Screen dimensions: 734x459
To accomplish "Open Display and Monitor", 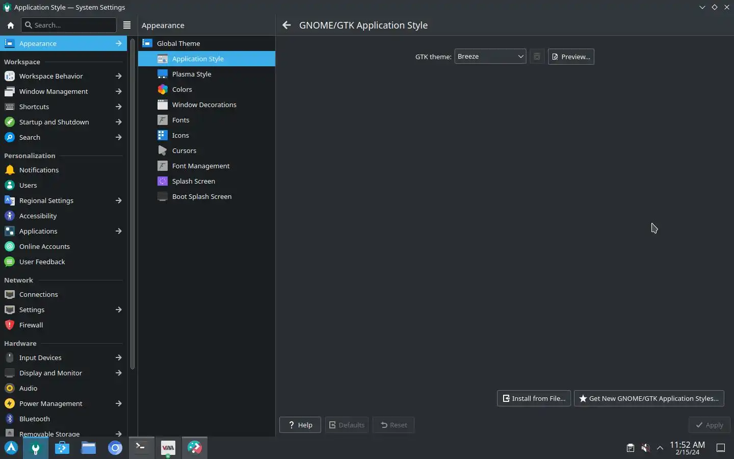I will (x=63, y=373).
